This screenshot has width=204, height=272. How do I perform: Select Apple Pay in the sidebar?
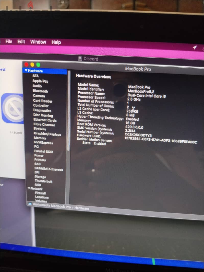[40, 81]
